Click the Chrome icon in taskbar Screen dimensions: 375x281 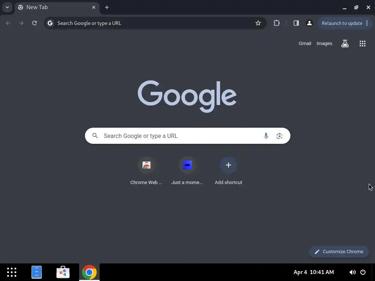point(89,272)
